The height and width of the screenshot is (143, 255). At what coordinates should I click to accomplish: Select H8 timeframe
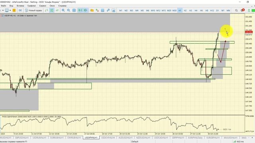[206, 10]
